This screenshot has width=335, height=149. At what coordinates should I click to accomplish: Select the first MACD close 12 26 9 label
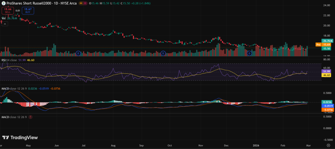click(x=15, y=88)
